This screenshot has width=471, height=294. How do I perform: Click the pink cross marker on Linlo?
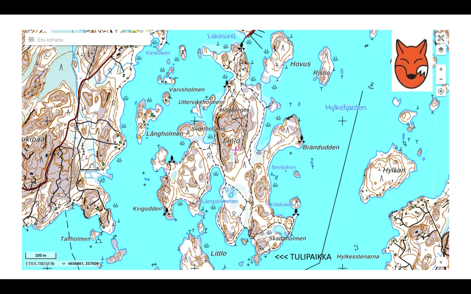pyautogui.click(x=235, y=150)
